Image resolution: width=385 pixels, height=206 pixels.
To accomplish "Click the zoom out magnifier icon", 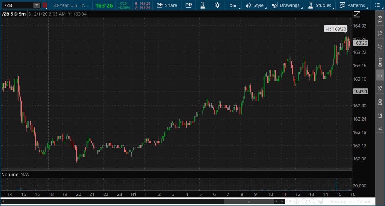I will 312,202.
